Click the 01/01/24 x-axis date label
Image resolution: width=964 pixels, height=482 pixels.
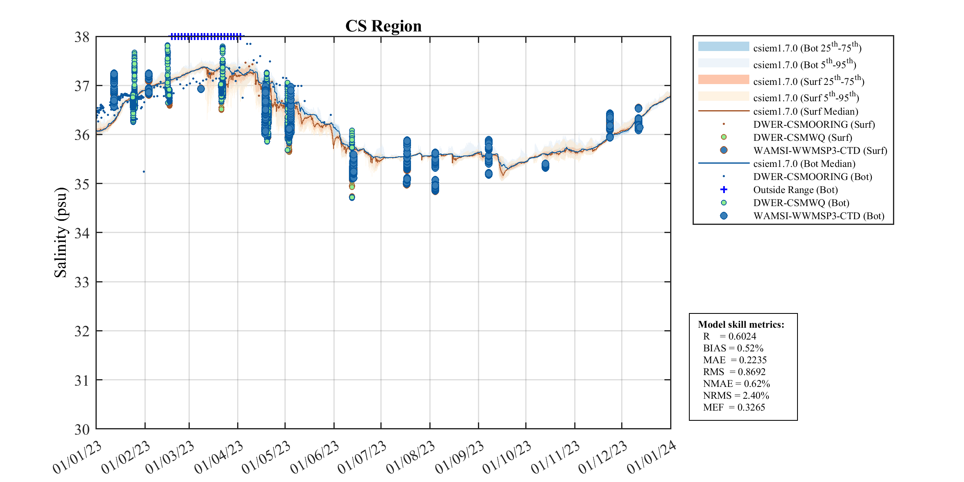[651, 457]
